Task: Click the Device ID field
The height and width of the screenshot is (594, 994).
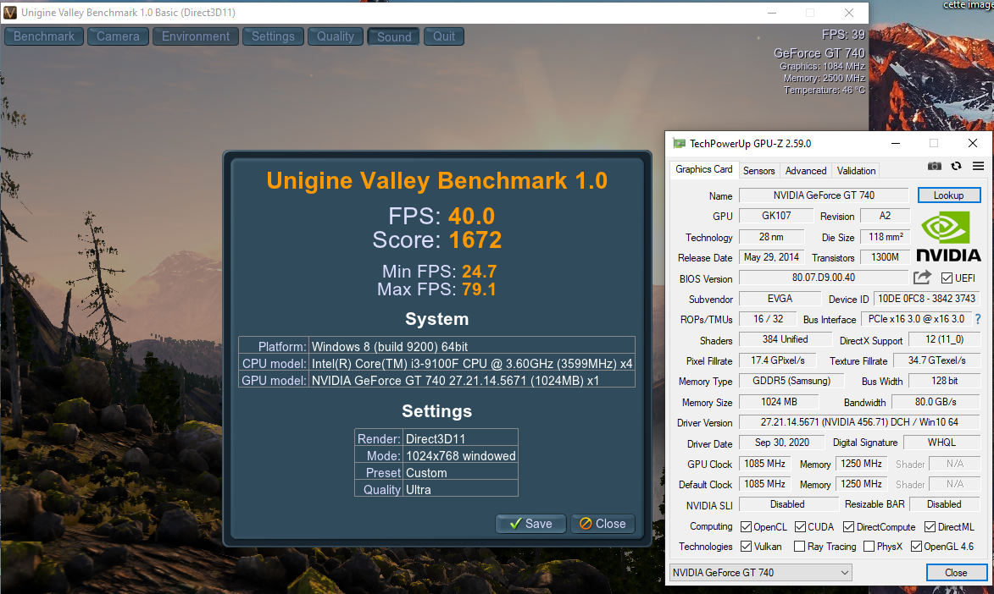Action: pos(926,299)
